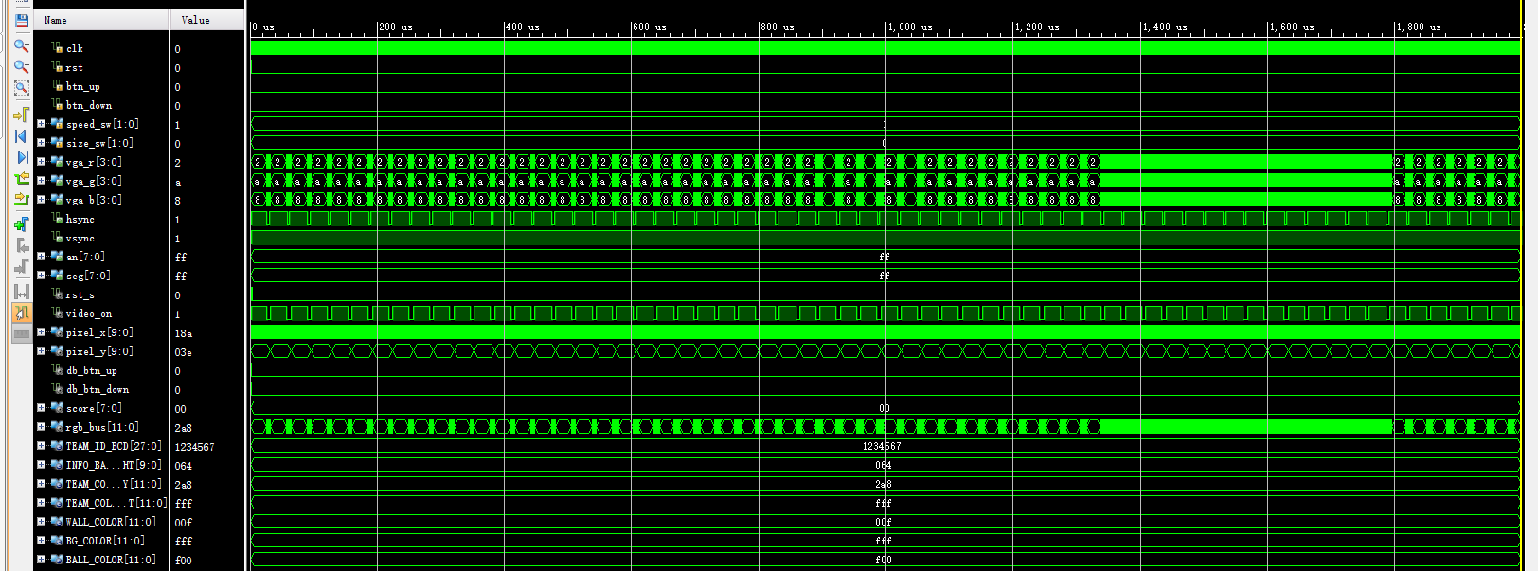Expand the pixel_x[9:0] bus

(41, 332)
